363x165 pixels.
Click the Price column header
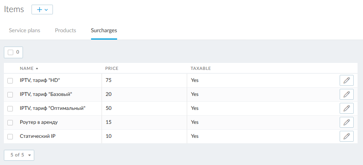112,68
